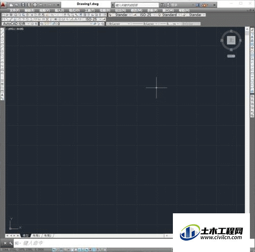This screenshot has height=252, width=255.
Task: Open the AutoCAD application menu logo
Action: (4, 5)
